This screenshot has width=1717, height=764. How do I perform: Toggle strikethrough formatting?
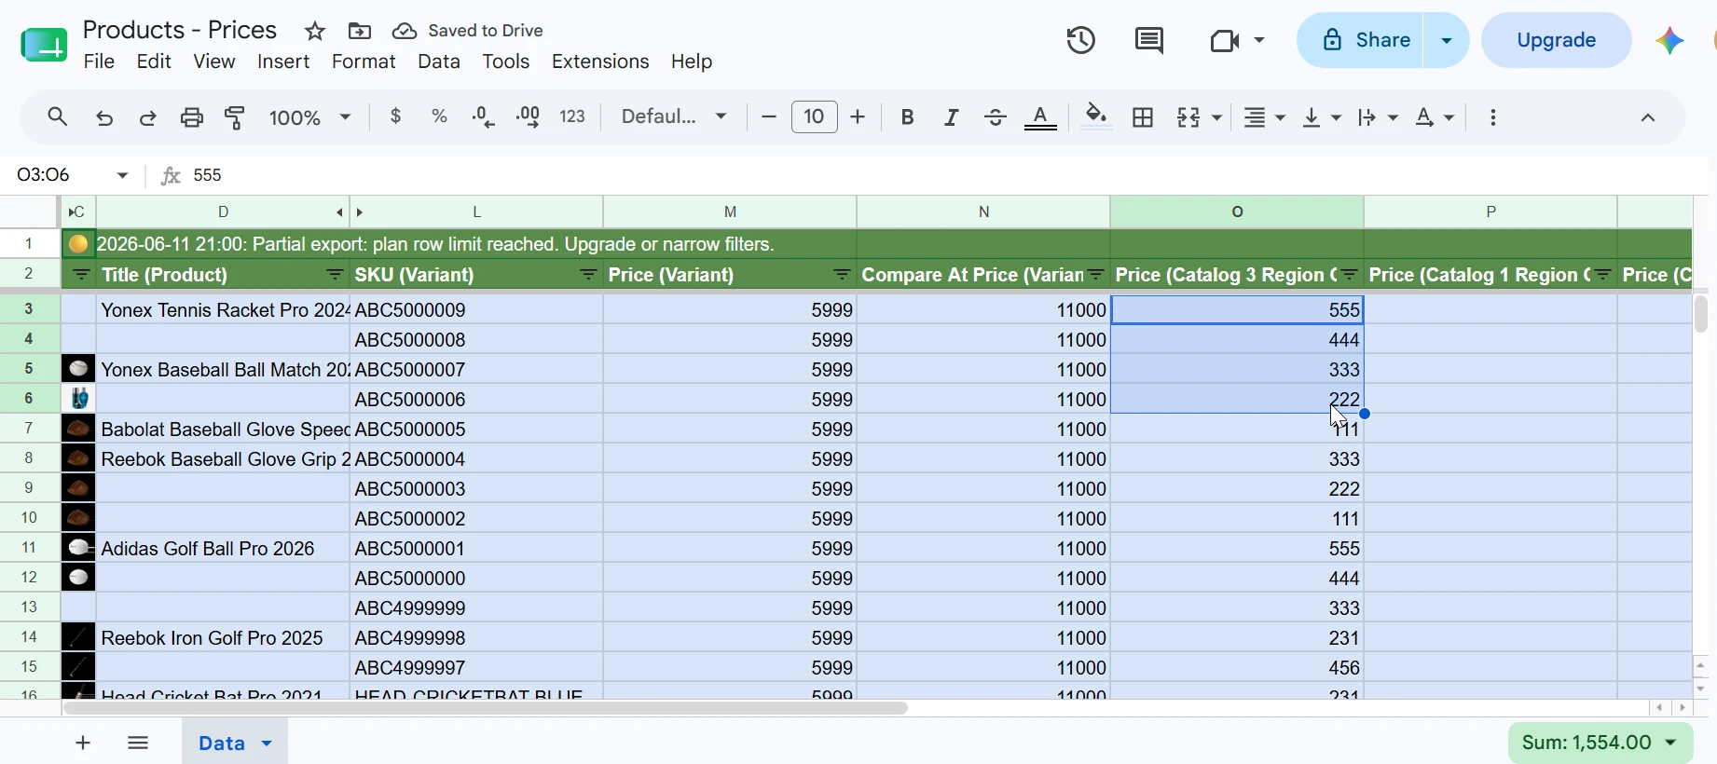pyautogui.click(x=996, y=117)
